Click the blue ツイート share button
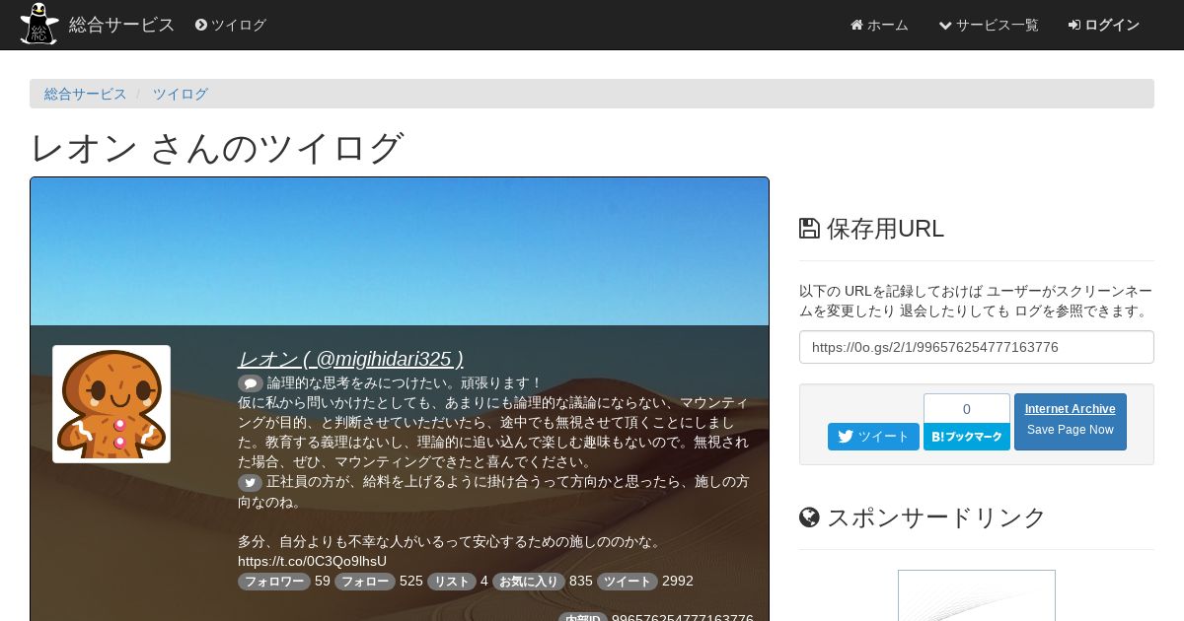This screenshot has width=1184, height=621. 873,437
